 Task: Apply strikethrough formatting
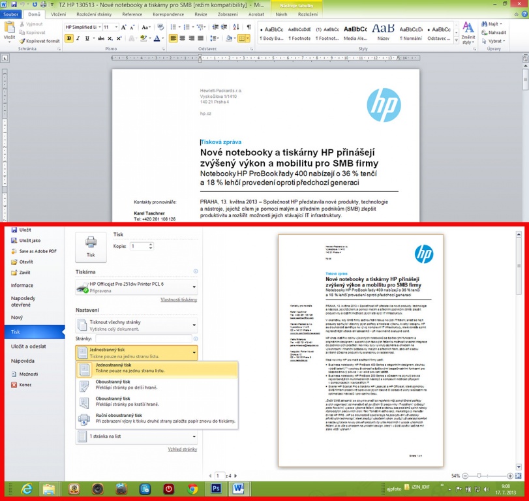[101, 38]
